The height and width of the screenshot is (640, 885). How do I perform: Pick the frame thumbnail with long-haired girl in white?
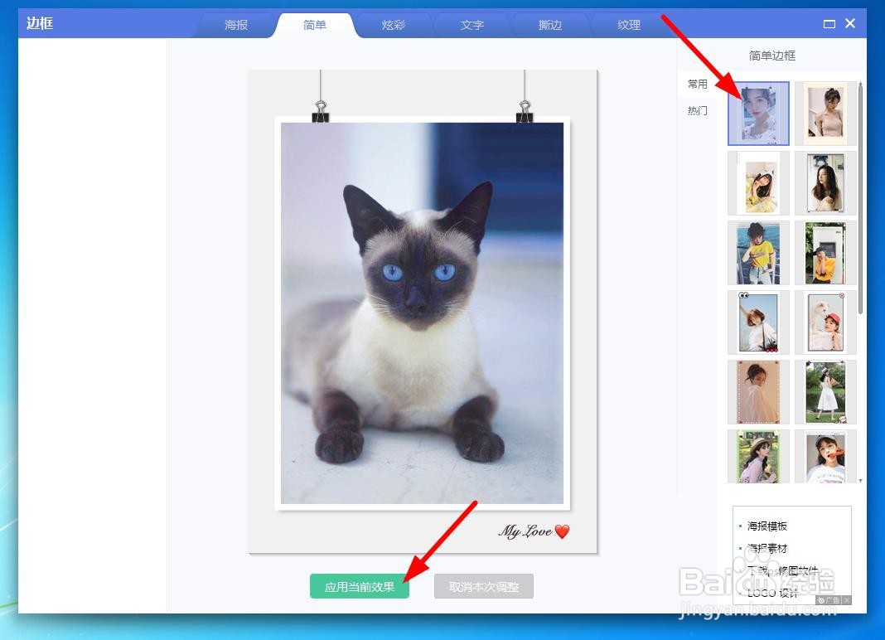click(825, 183)
